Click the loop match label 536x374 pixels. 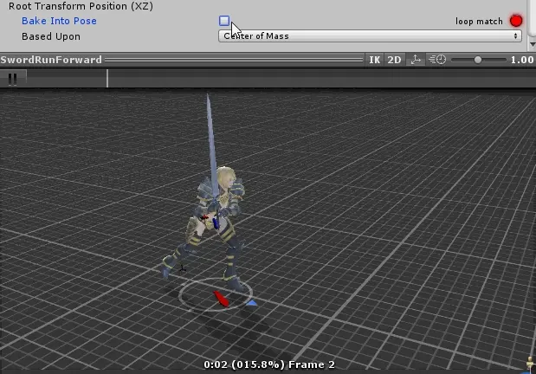click(x=479, y=21)
